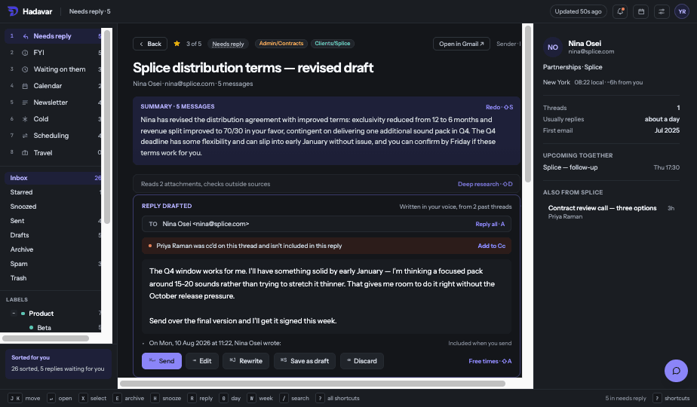Toggle the star on this thread
Image resolution: width=697 pixels, height=407 pixels.
177,44
